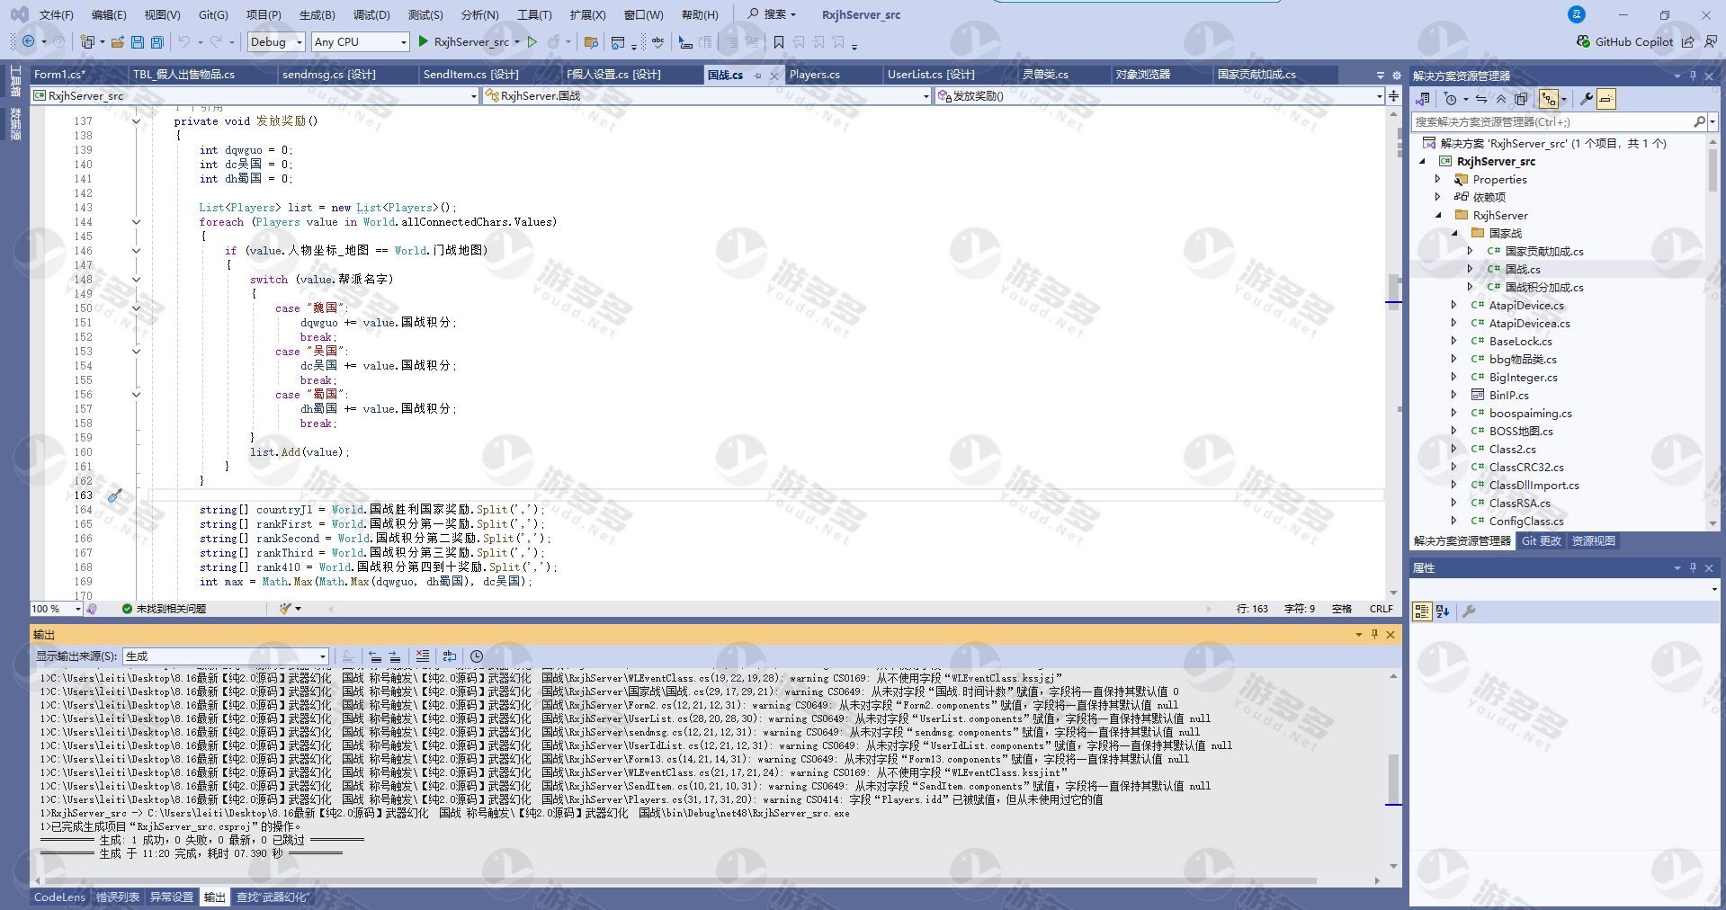Collapse the 国家战 folder in Solution Explorer
Viewport: 1726px width, 910px height.
pyautogui.click(x=1454, y=233)
